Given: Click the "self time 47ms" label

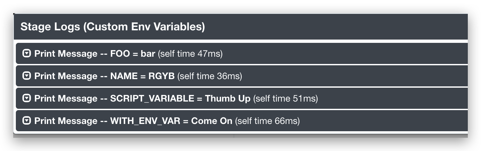Looking at the screenshot, I should tap(190, 54).
